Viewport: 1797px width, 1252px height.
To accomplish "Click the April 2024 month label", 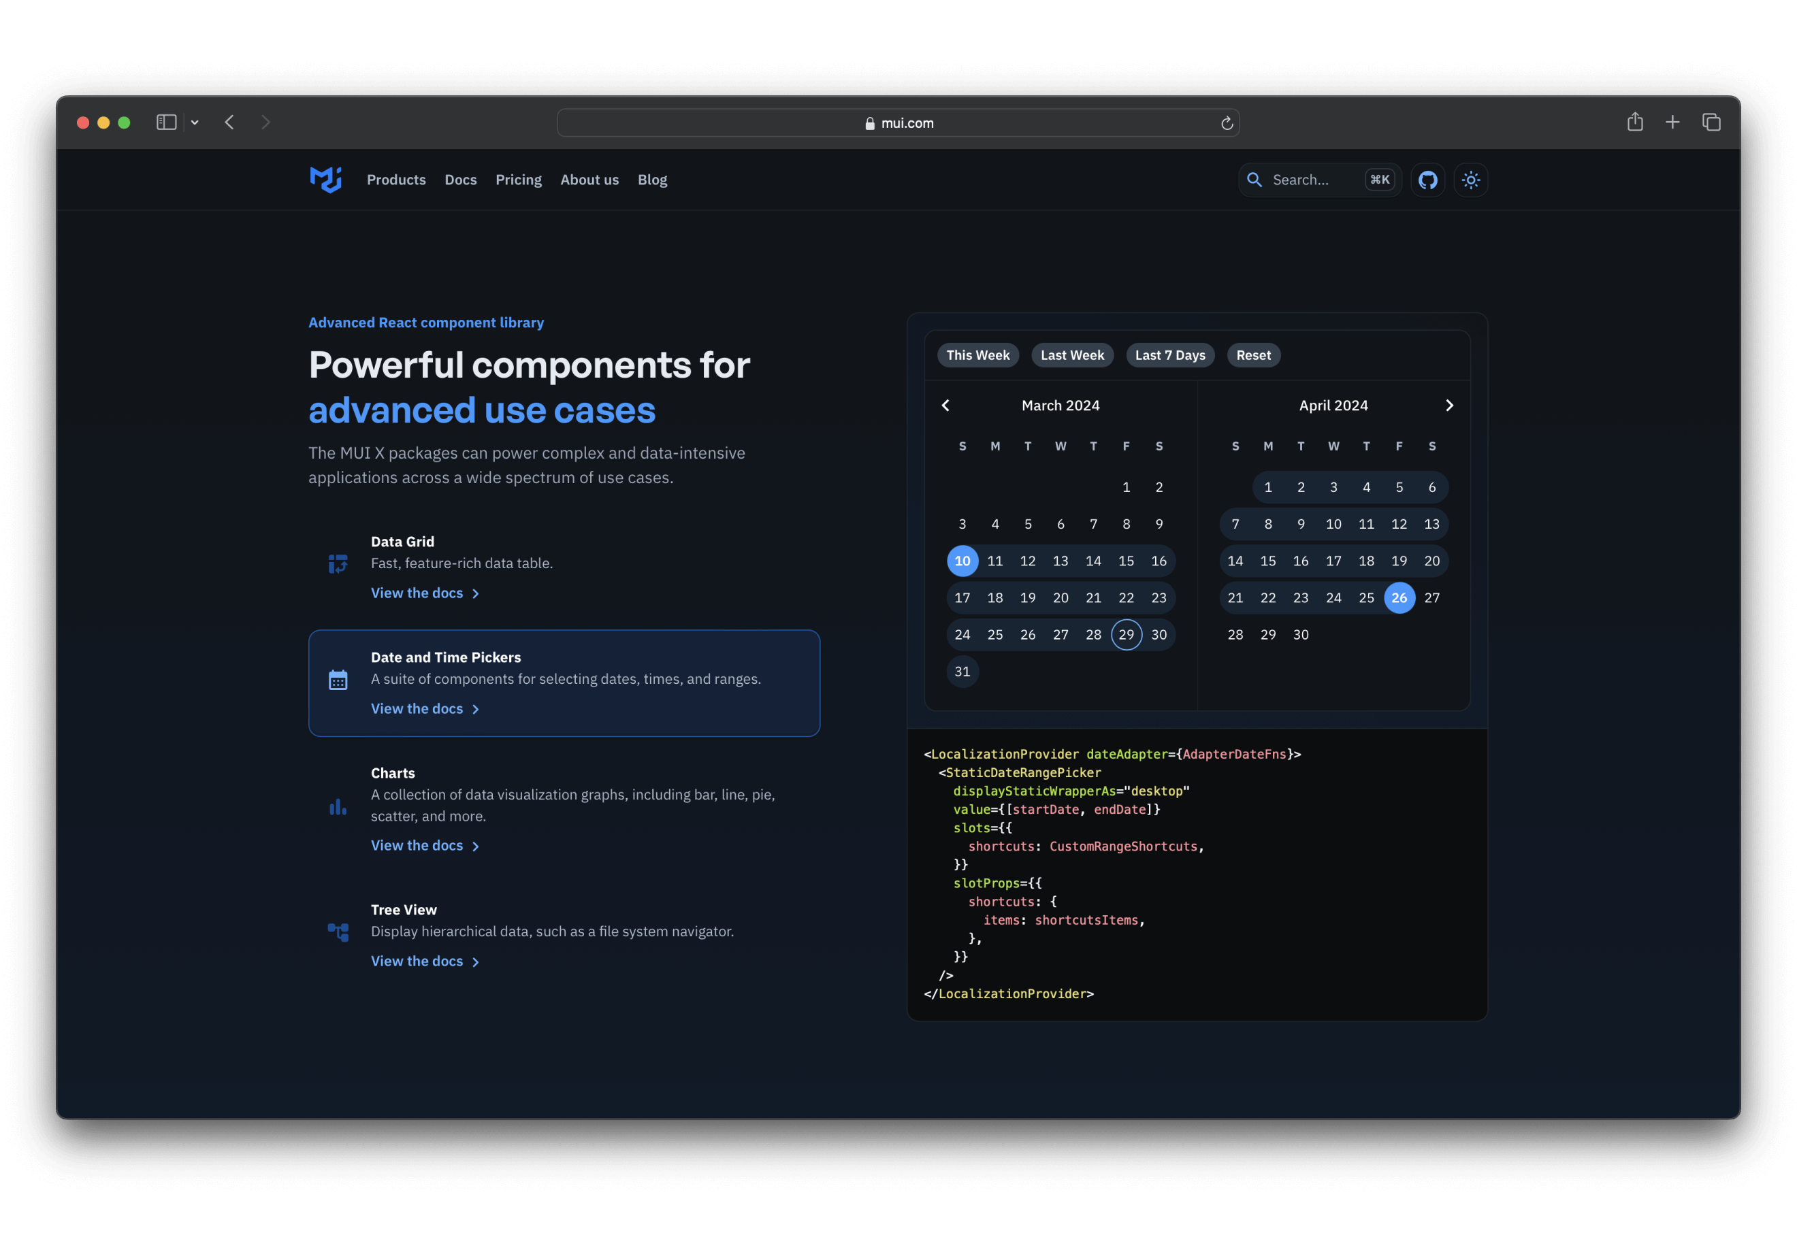I will (x=1333, y=406).
